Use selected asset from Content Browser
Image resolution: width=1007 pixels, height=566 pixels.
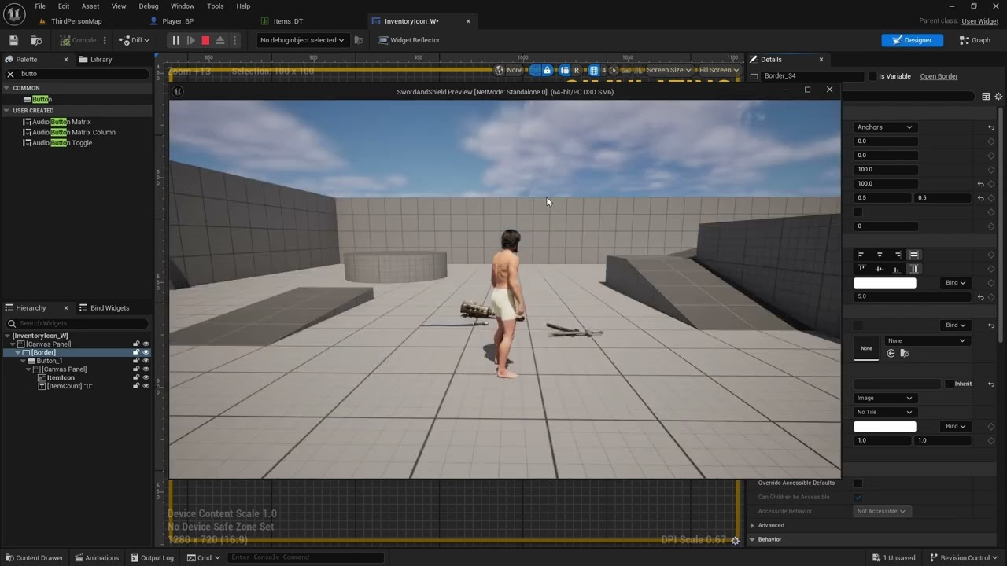click(x=891, y=354)
